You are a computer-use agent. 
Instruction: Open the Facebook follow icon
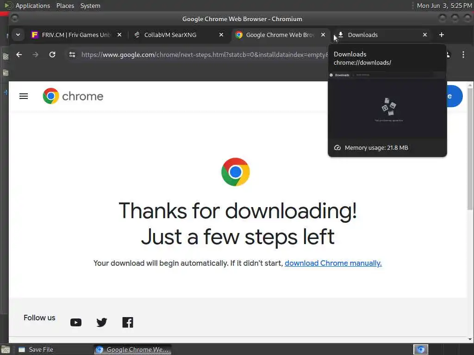128,322
